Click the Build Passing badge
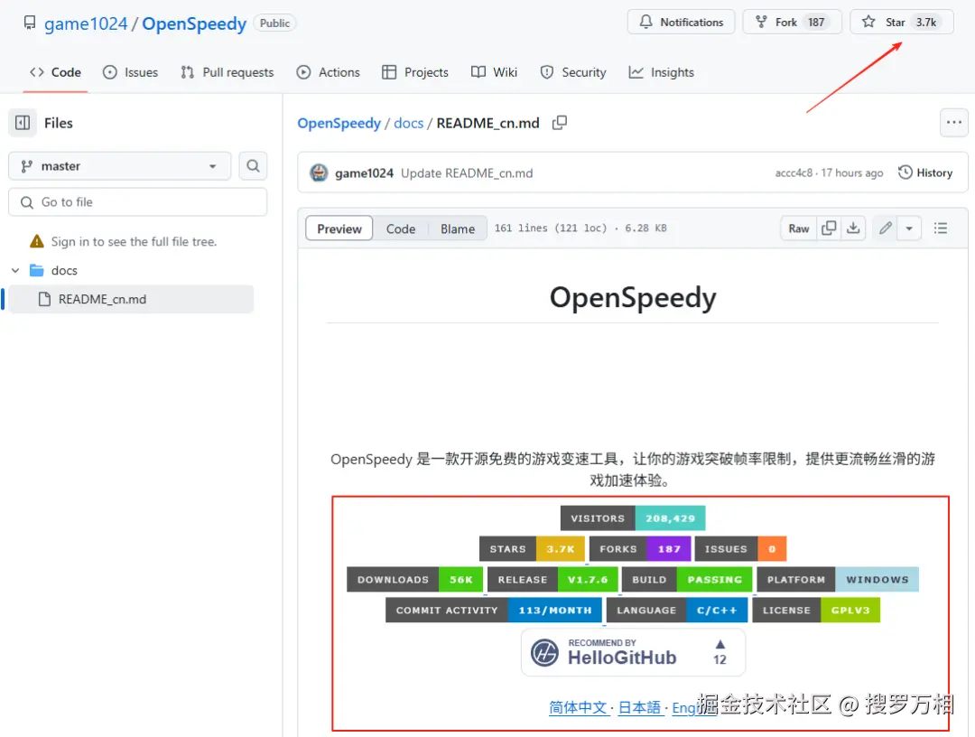The image size is (975, 737). (x=687, y=579)
